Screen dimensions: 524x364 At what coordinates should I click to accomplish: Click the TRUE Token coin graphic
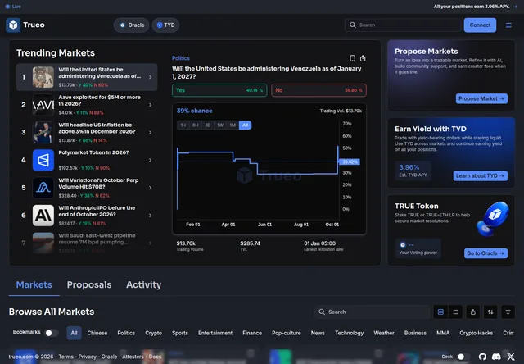click(x=492, y=218)
